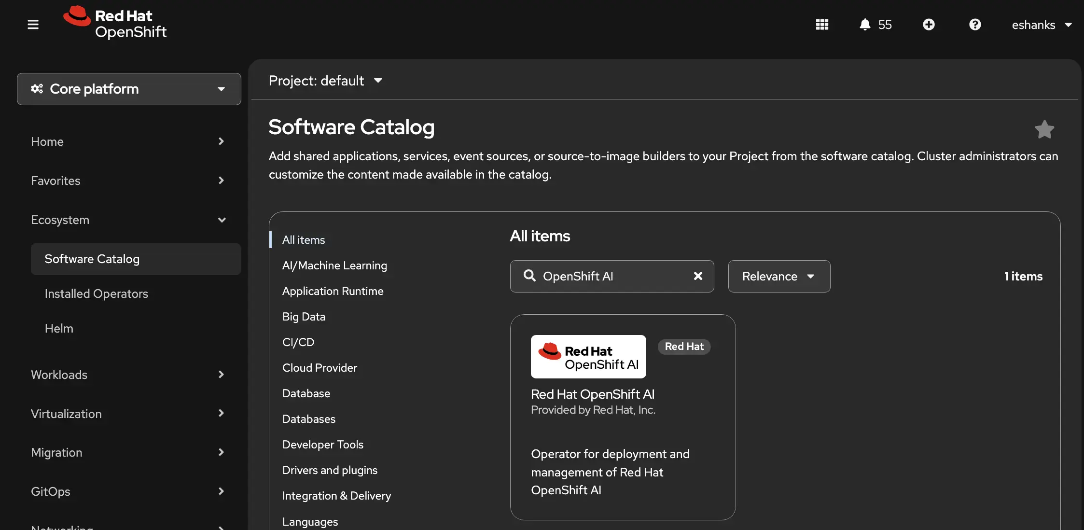Toggle the hamburger navigation menu
Viewport: 1084px width, 530px height.
point(33,25)
